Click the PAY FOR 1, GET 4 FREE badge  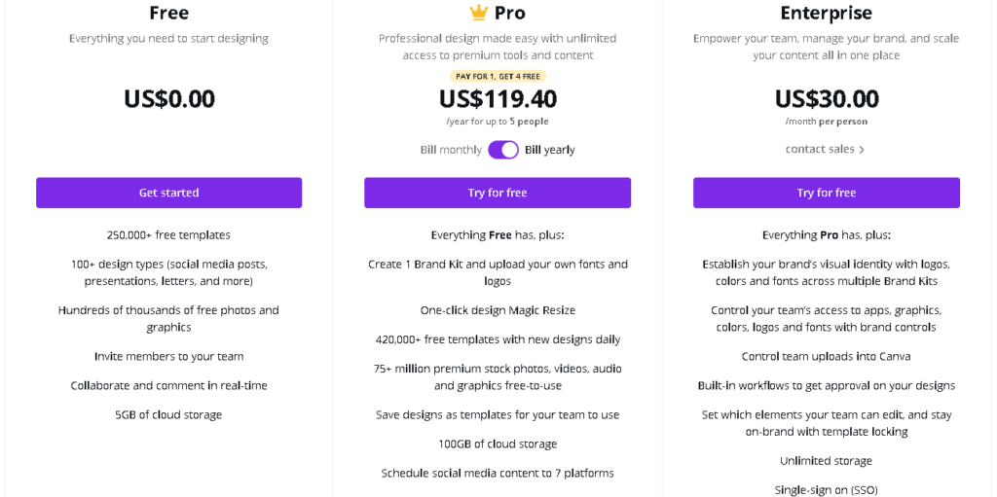(498, 76)
